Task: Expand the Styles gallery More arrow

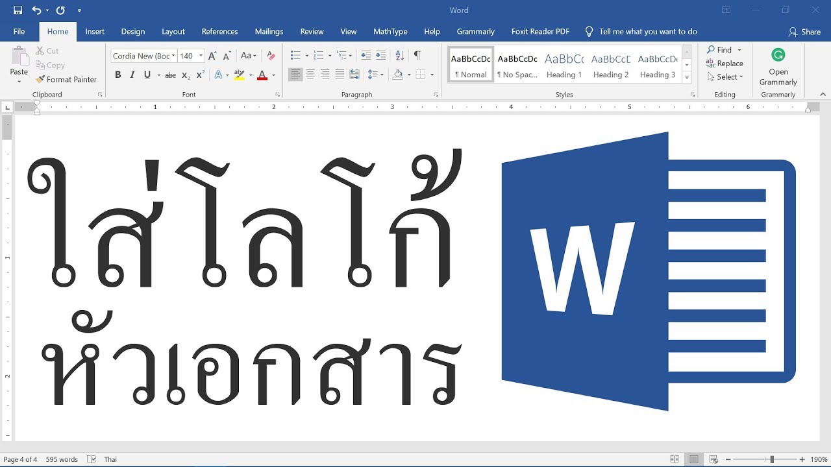Action: [687, 78]
